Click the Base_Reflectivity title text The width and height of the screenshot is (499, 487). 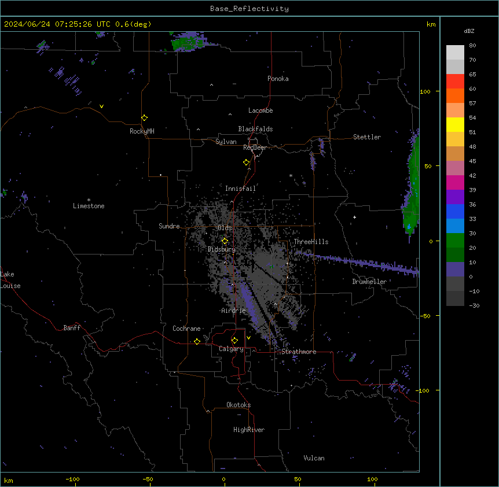pos(249,9)
